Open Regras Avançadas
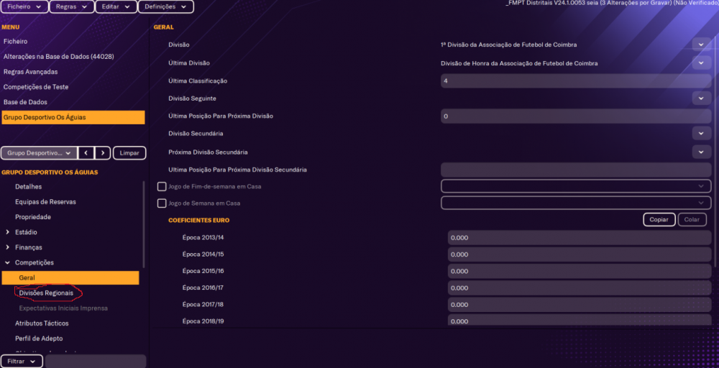 click(x=30, y=72)
